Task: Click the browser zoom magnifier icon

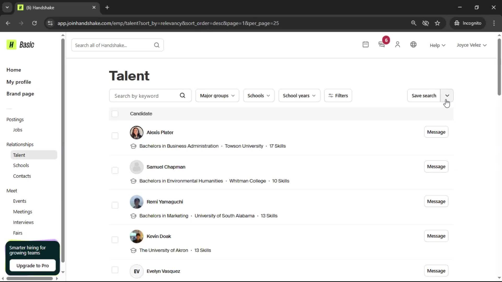Action: [x=414, y=23]
